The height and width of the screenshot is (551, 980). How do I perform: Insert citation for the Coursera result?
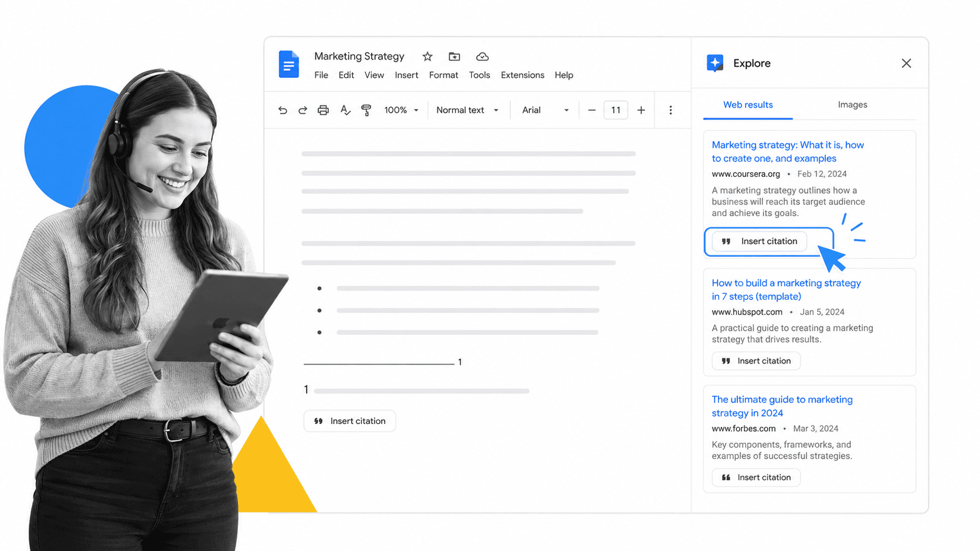759,241
